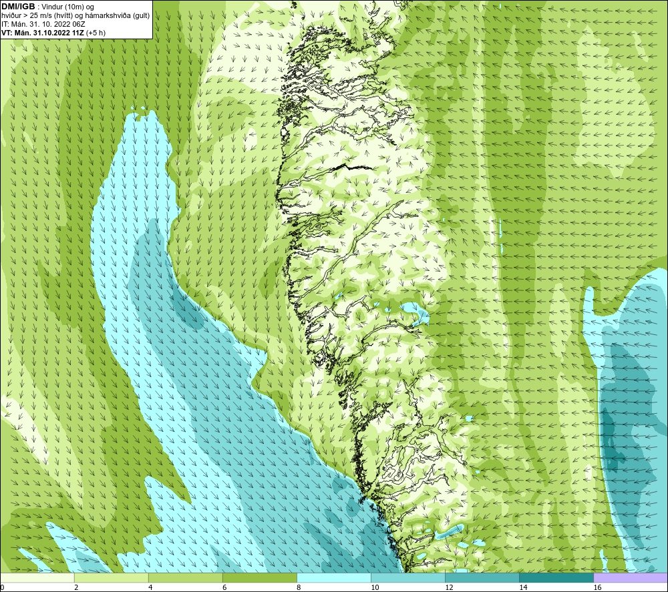Click the scale label '12'

449,587
